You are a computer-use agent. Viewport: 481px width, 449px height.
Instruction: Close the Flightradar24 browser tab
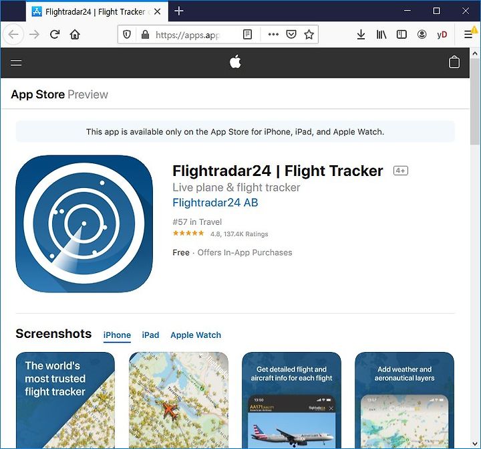point(158,11)
